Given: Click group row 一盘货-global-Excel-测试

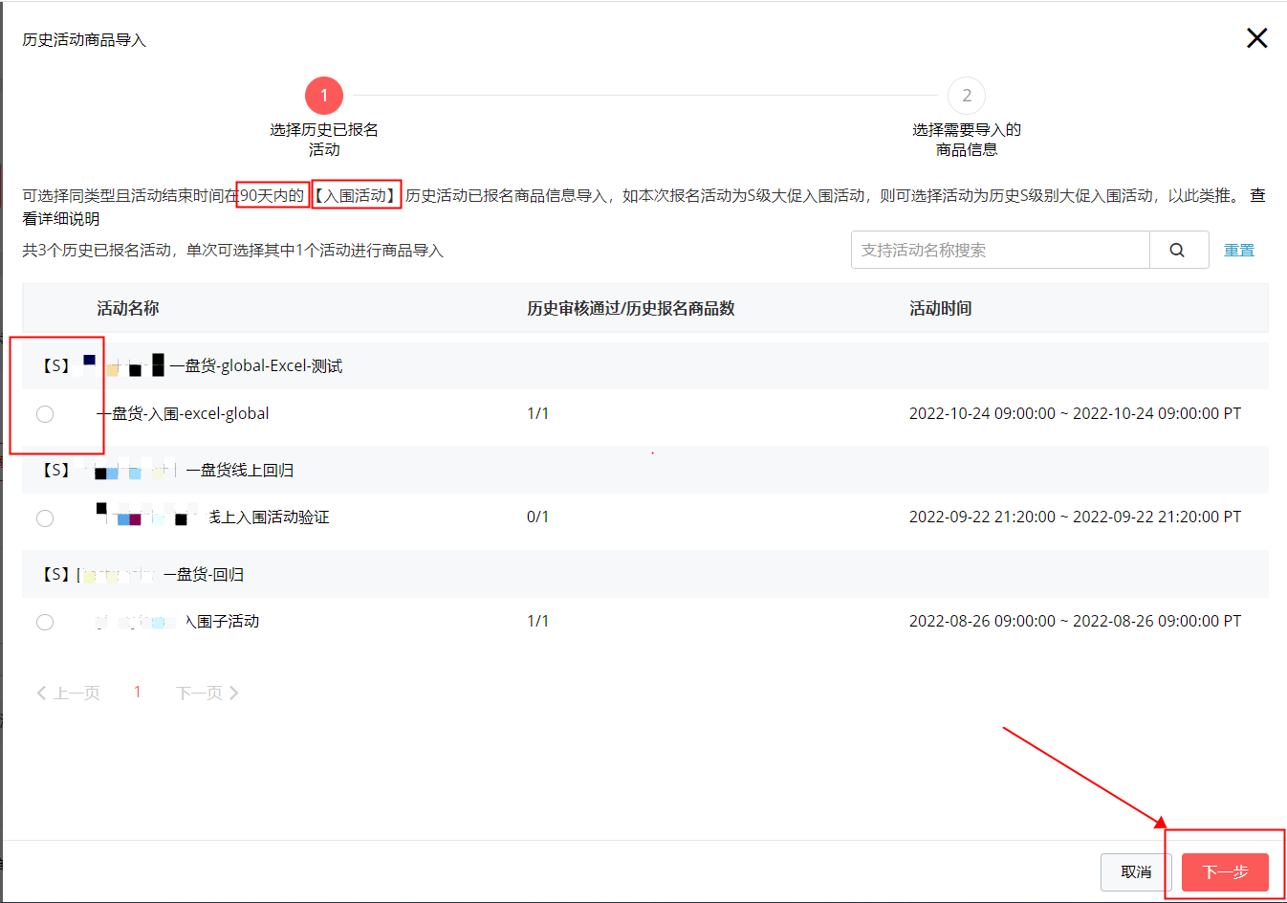Looking at the screenshot, I should [645, 365].
